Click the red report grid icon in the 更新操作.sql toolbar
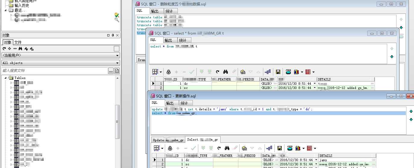The image size is (414, 168). tap(309, 148)
